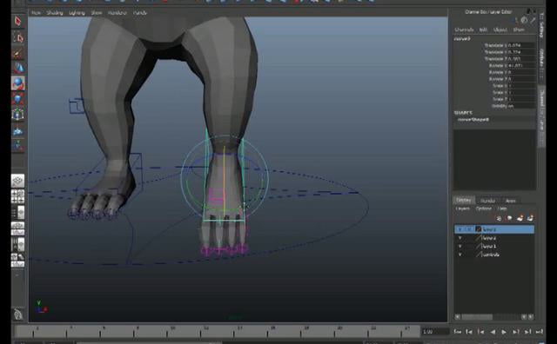Open the Channels menu in channel box
This screenshot has height=344, width=557.
[464, 30]
